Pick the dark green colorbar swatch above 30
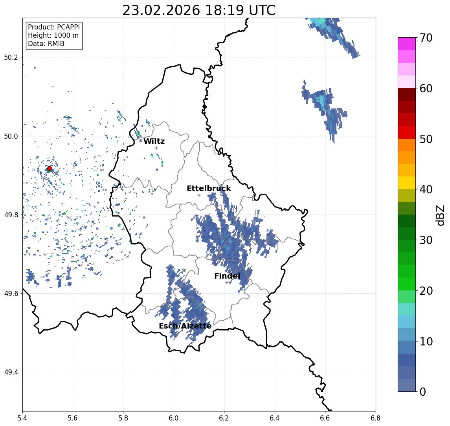Viewport: 450px width, 426px height. [407, 233]
